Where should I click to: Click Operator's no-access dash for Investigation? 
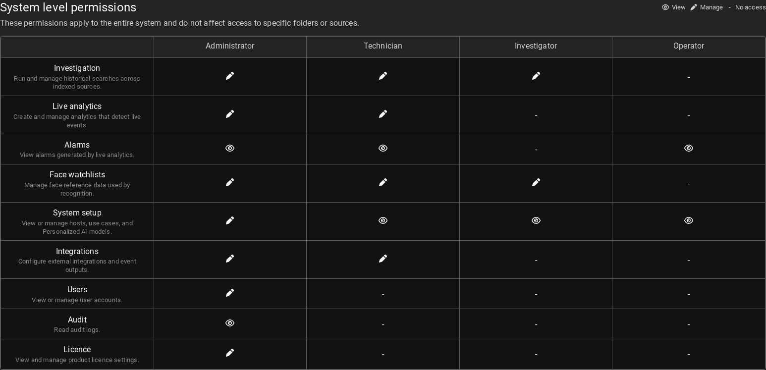[x=689, y=78]
